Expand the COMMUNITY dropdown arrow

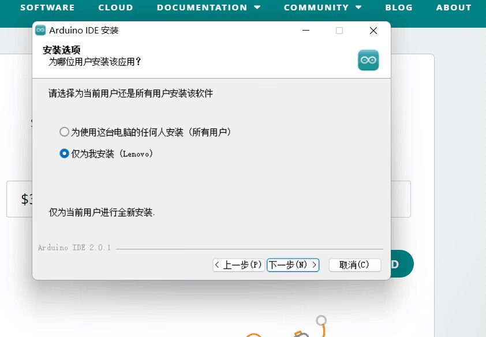pos(358,8)
